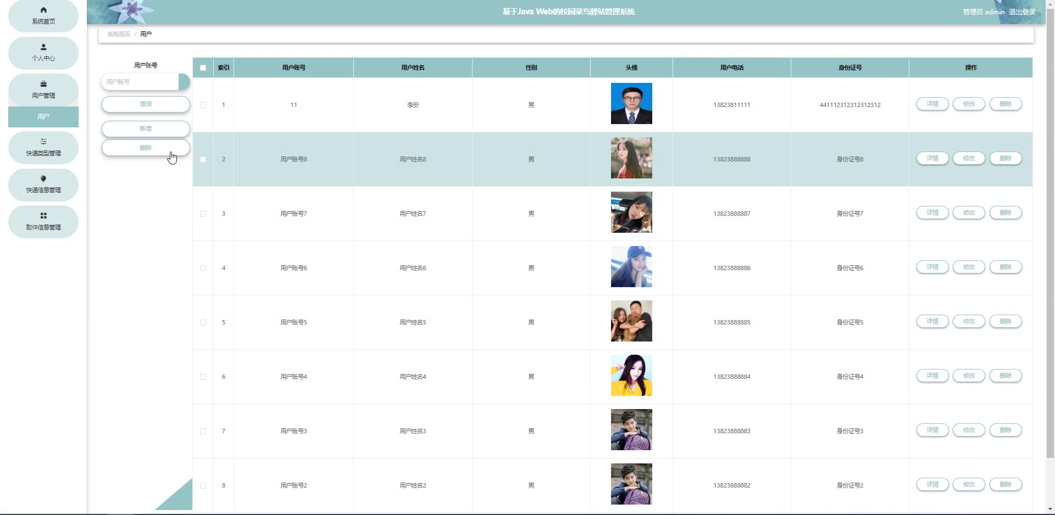
Task: Click the batch 删除 button under 新增
Action: (x=146, y=148)
